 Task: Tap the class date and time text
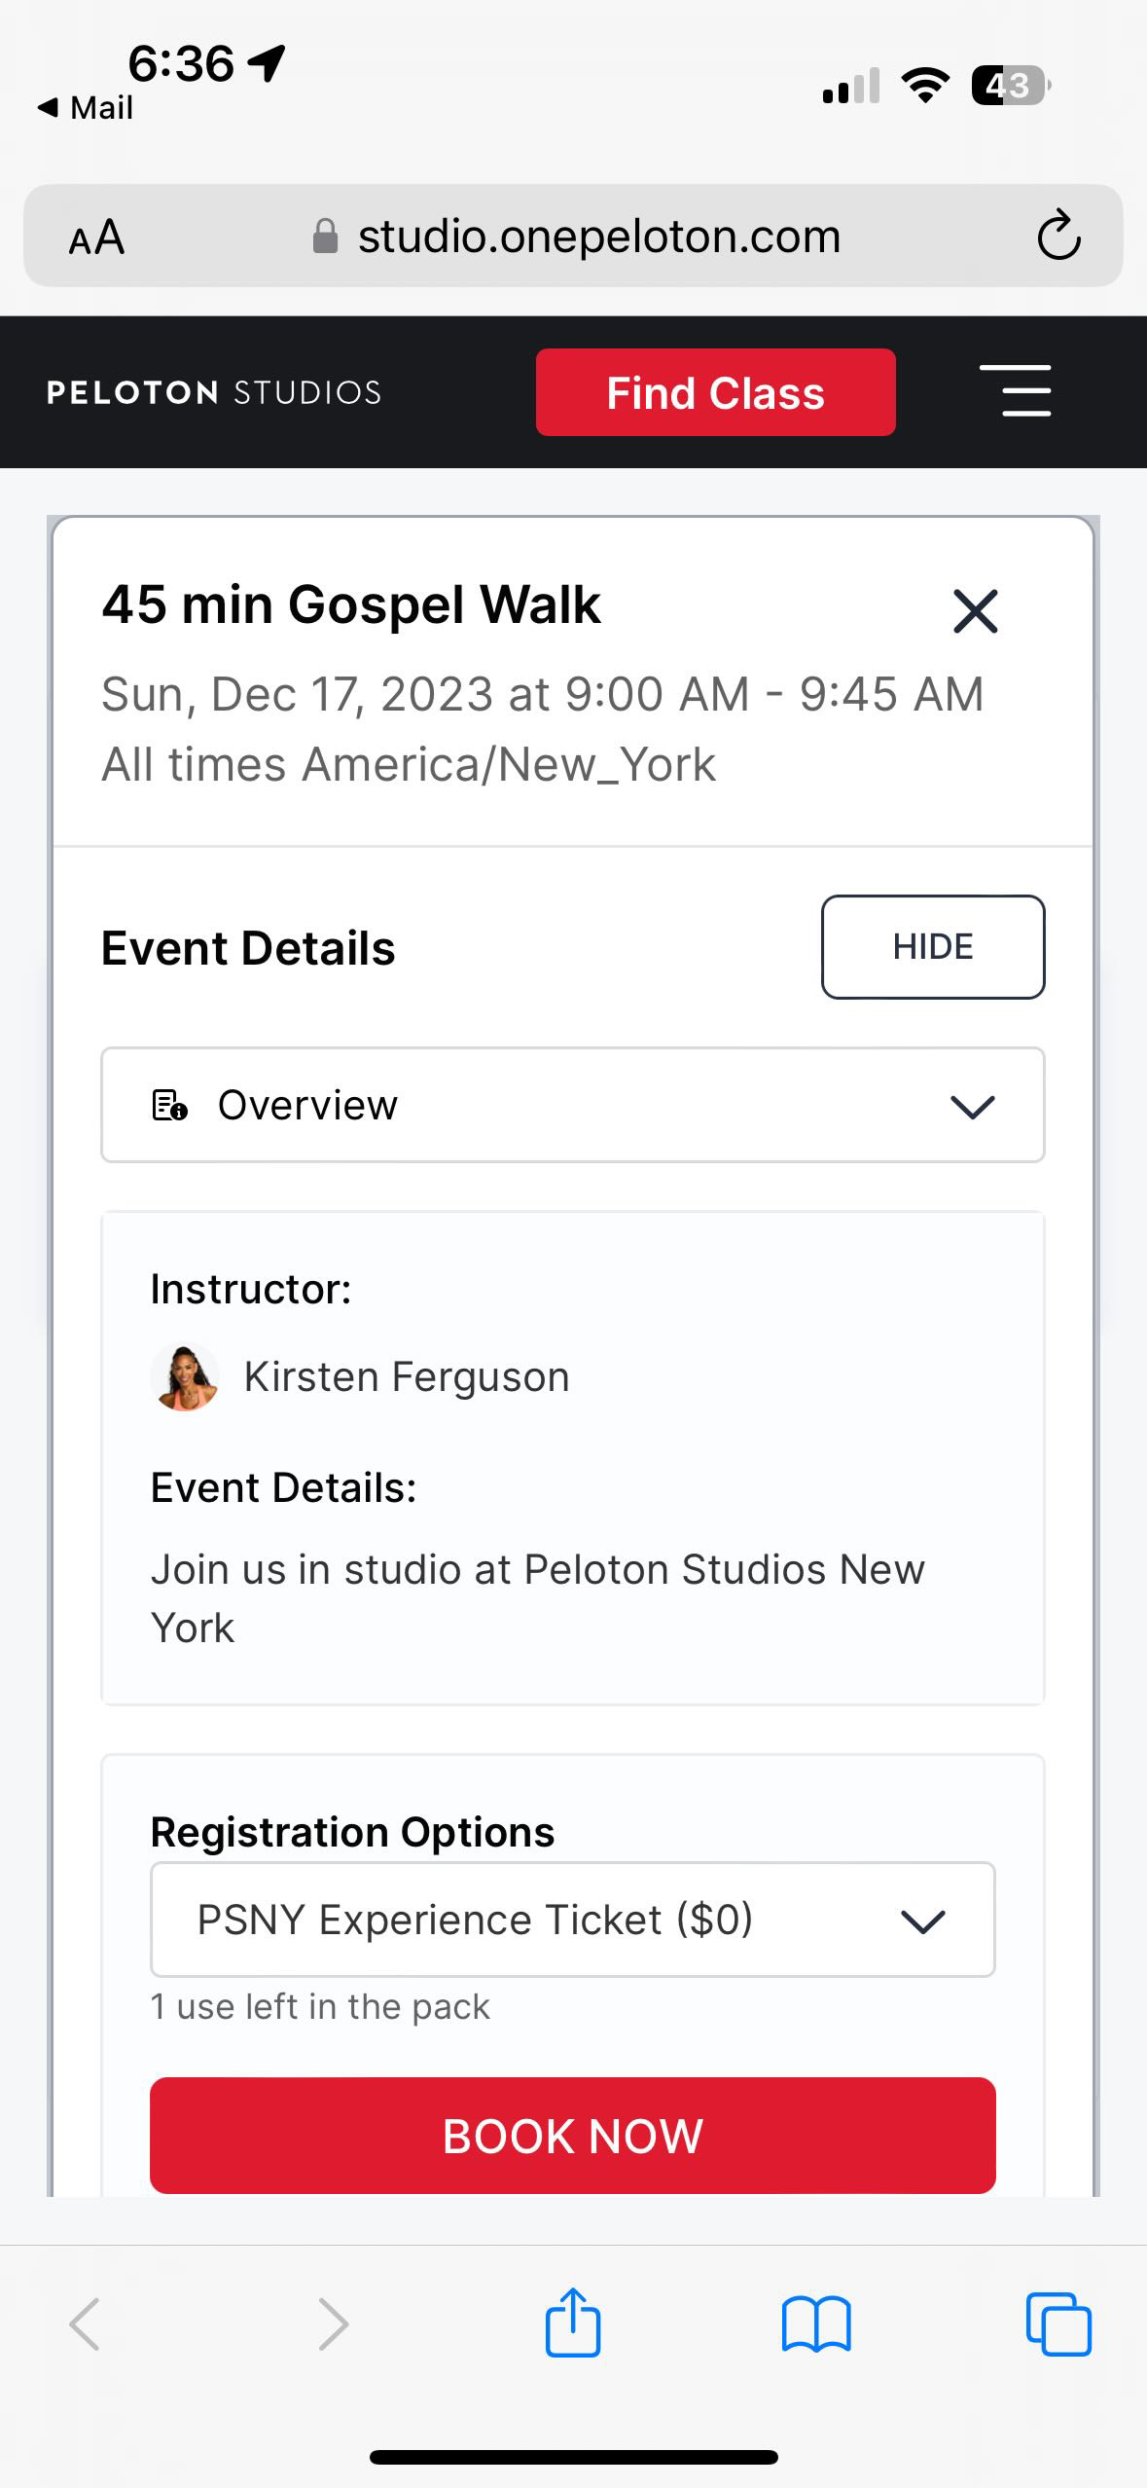(543, 695)
